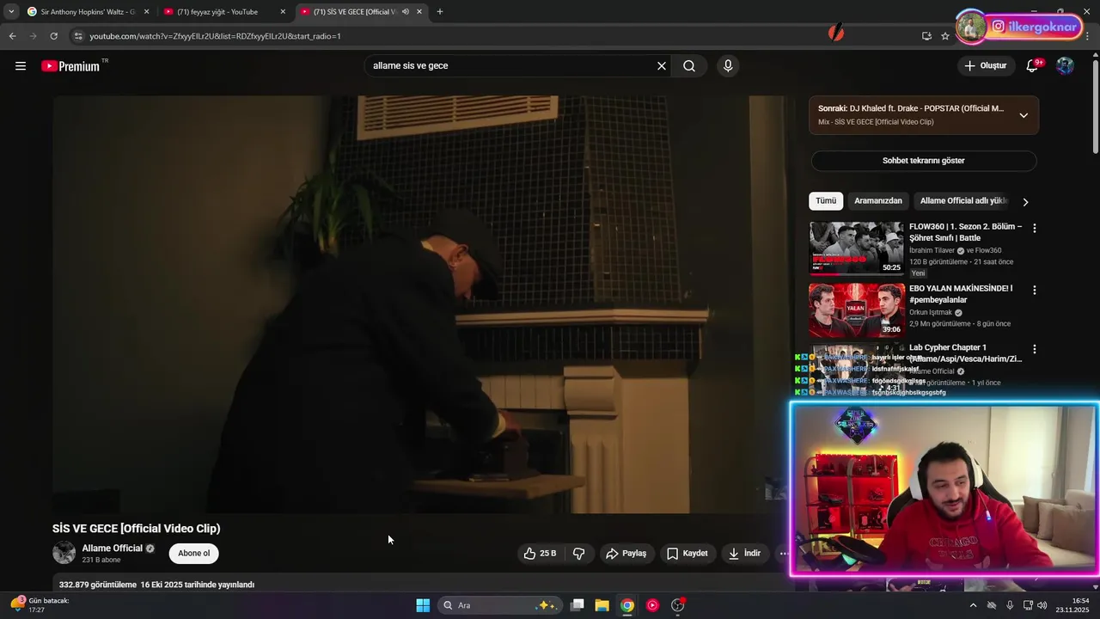Start voice search with microphone icon
The height and width of the screenshot is (619, 1100).
pyautogui.click(x=728, y=66)
